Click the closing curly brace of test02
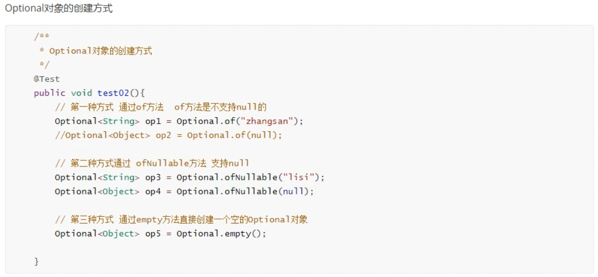The image size is (598, 277). click(36, 262)
